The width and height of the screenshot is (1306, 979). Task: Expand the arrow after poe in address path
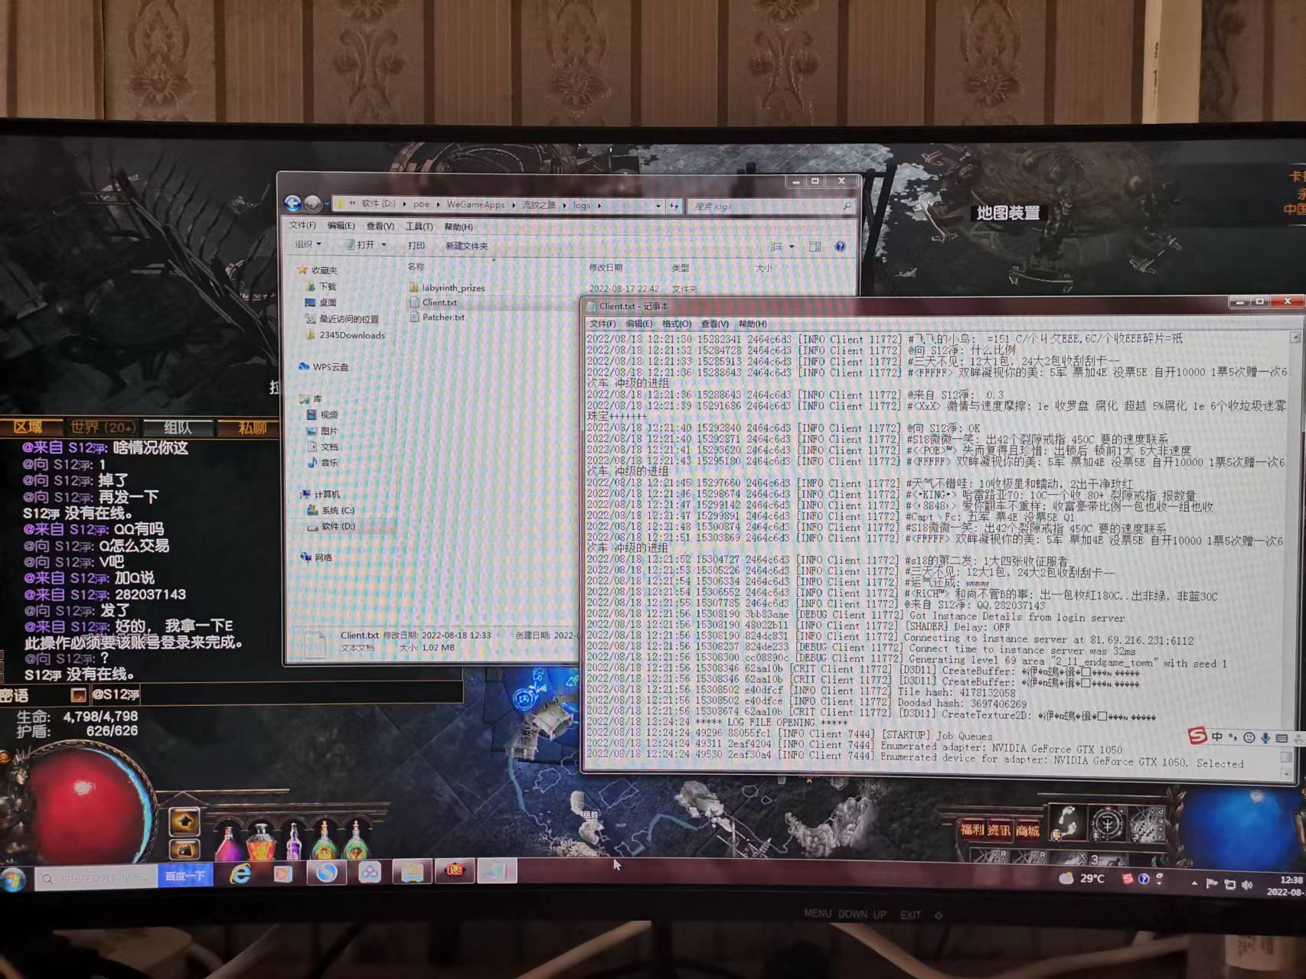coord(439,204)
